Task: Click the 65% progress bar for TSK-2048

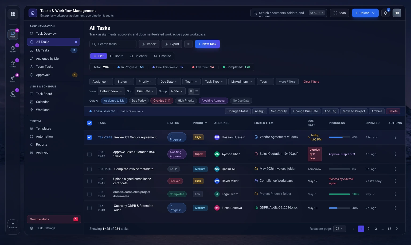Action: [x=339, y=137]
